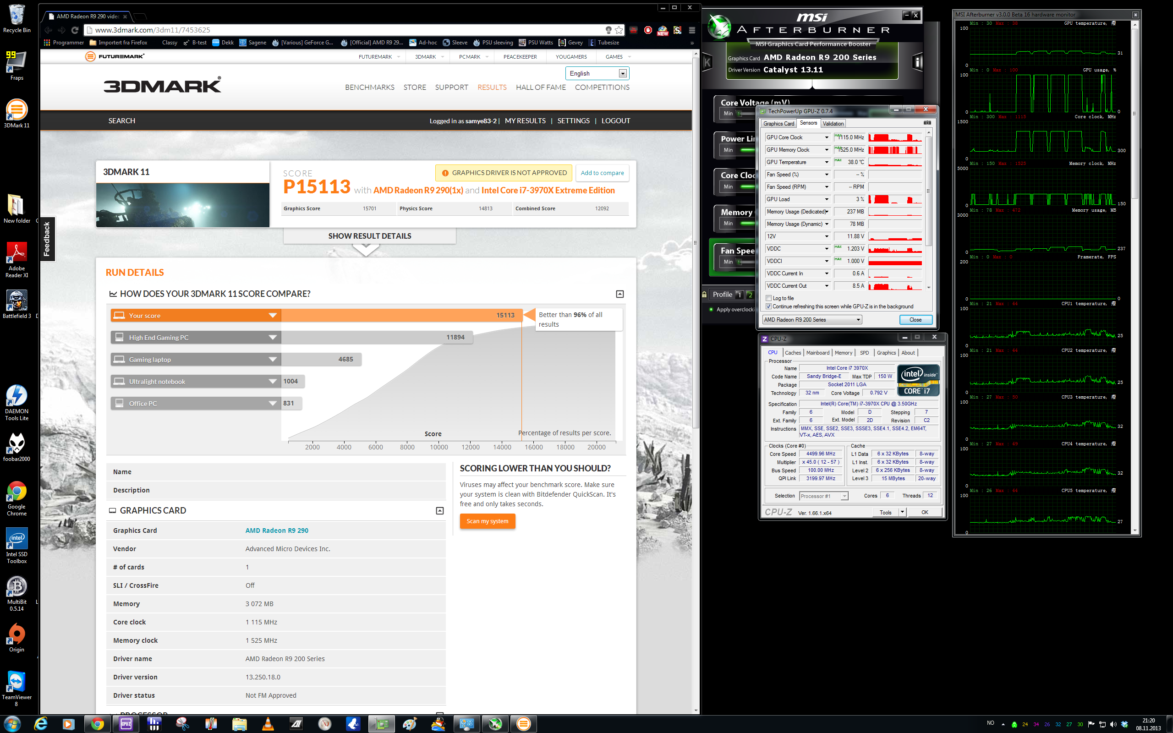This screenshot has height=733, width=1173.
Task: Open the BENCHMARKS menu on 3DMark site
Action: pos(369,87)
